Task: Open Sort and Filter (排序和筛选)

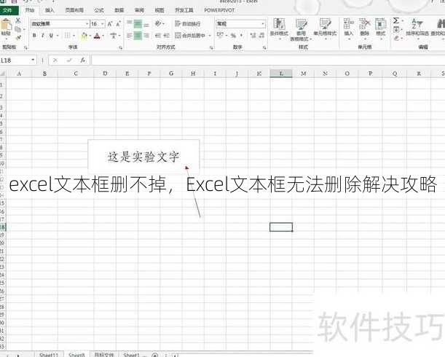Action: click(417, 28)
